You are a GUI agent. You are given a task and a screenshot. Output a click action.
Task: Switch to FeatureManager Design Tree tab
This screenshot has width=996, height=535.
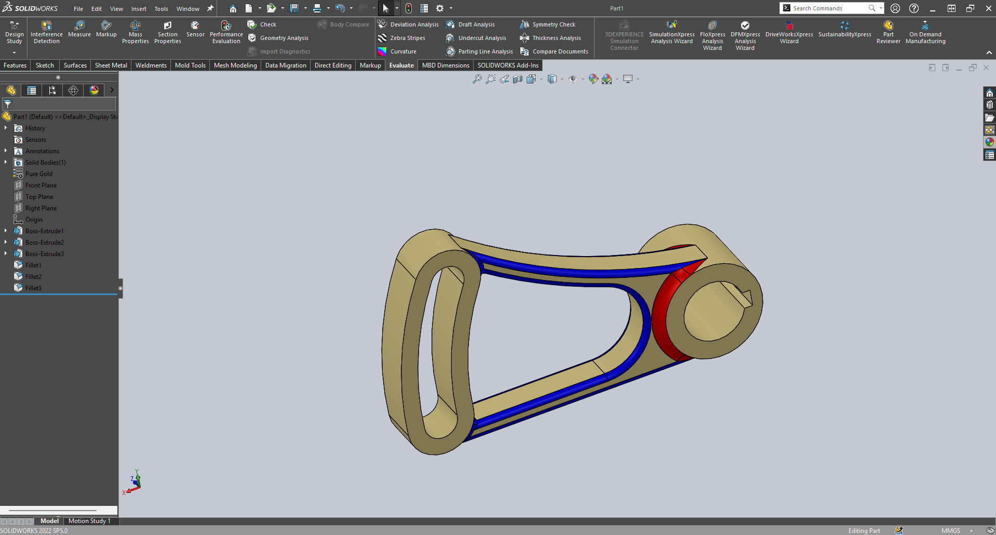coord(11,90)
